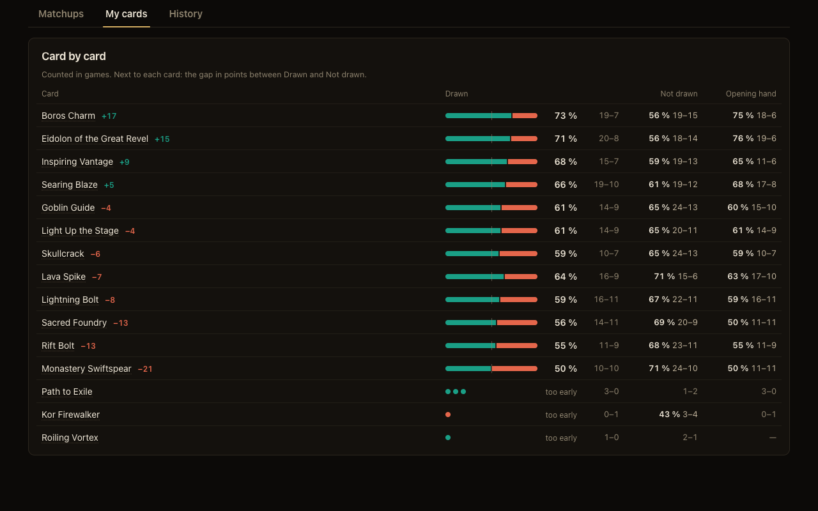818x511 pixels.
Task: Open the Kor Firewalker card link
Action: pos(70,415)
